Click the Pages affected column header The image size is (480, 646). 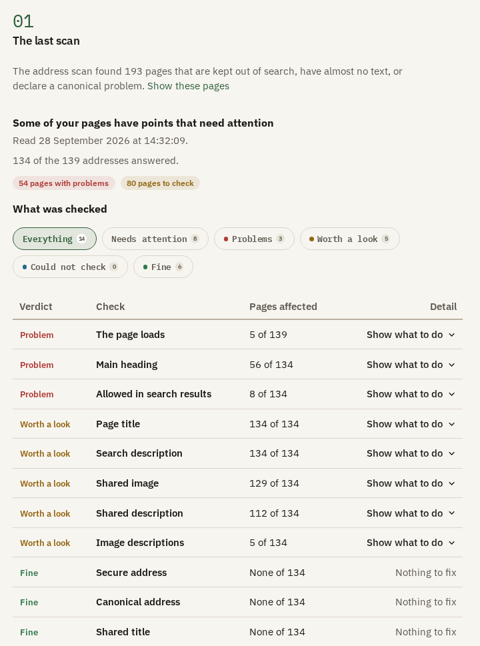click(x=283, y=307)
